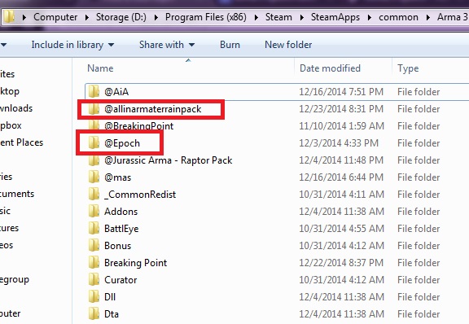This screenshot has width=469, height=324.
Task: Select the Curator folder icon
Action: tap(94, 279)
